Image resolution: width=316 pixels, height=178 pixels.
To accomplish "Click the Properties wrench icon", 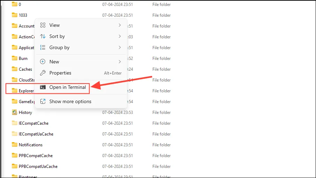I will tap(43, 73).
